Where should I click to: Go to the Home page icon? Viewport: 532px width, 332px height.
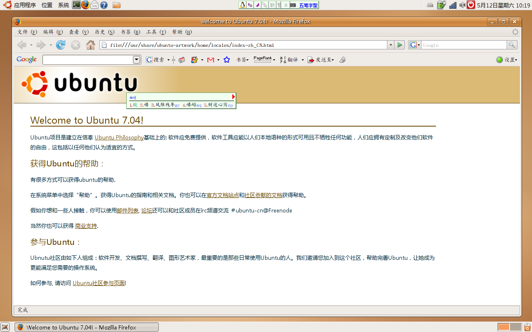click(x=91, y=45)
